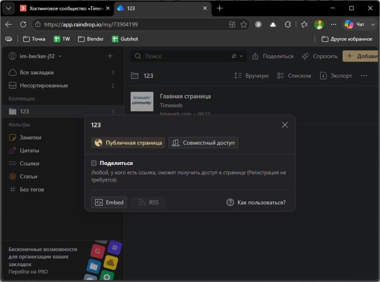
Task: Open search filter options dropdown
Action: click(237, 56)
